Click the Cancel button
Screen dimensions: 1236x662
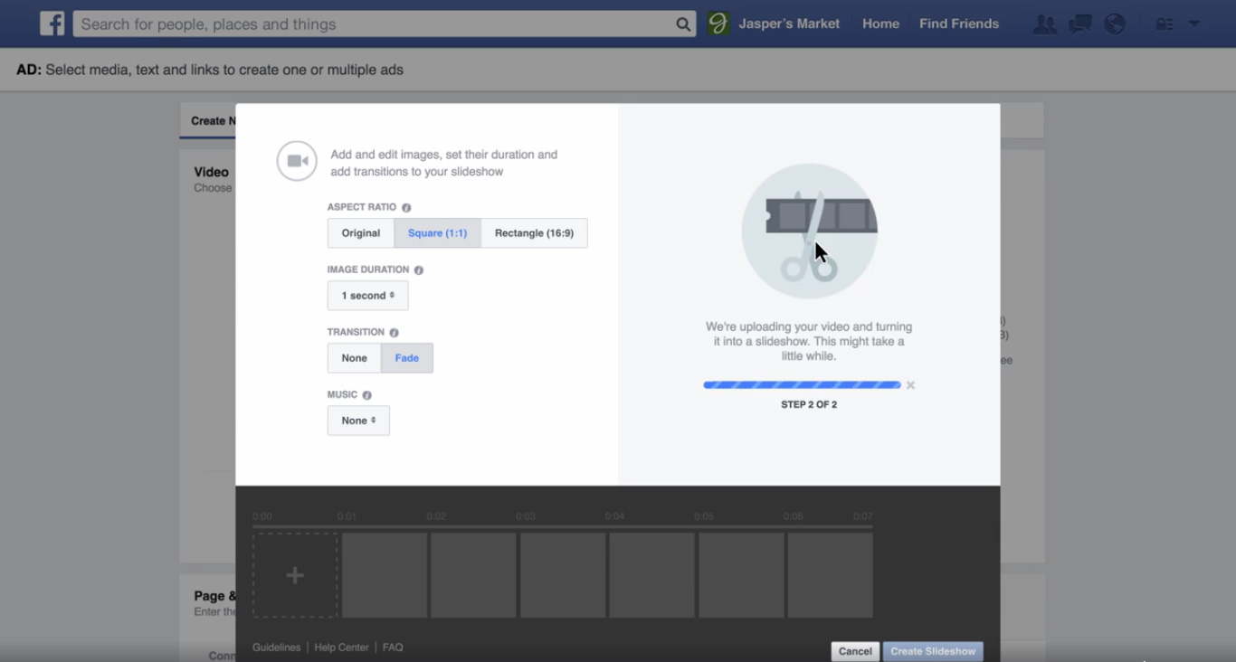[x=855, y=651]
